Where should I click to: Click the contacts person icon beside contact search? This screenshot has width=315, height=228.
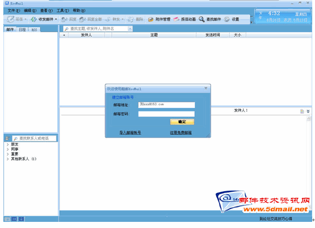(x=7, y=138)
